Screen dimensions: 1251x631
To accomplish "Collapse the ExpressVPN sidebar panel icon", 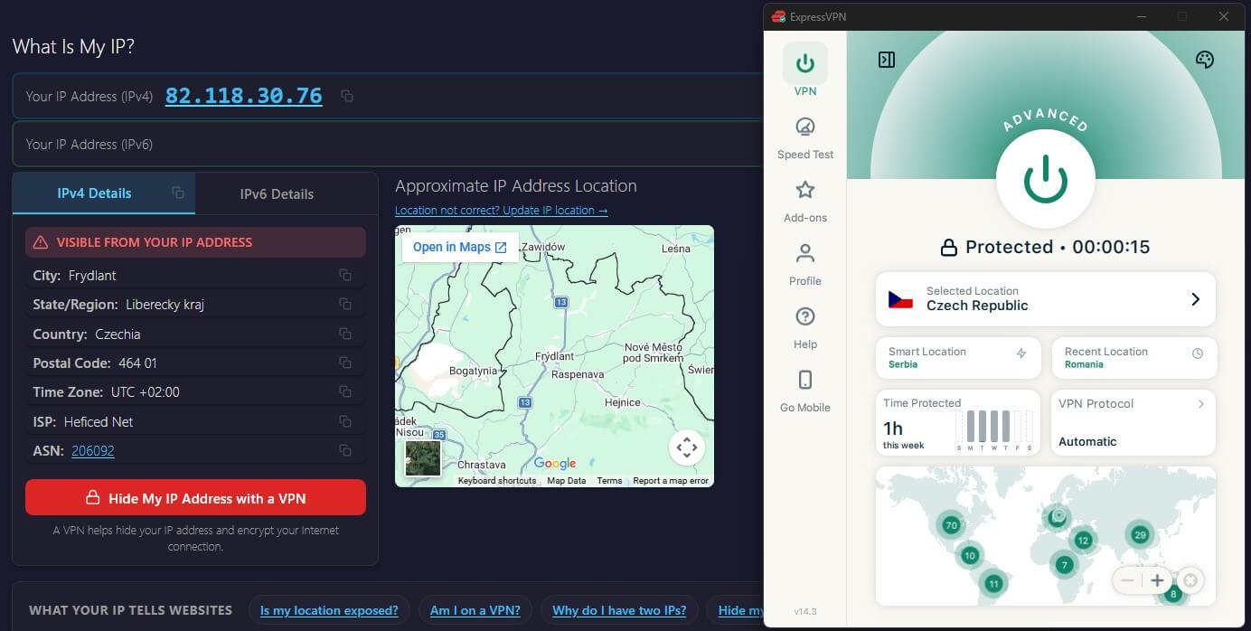I will pos(887,60).
